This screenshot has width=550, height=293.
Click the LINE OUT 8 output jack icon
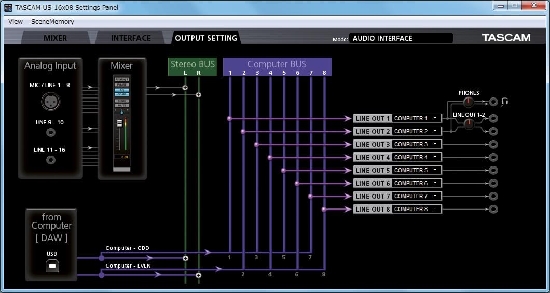[493, 209]
